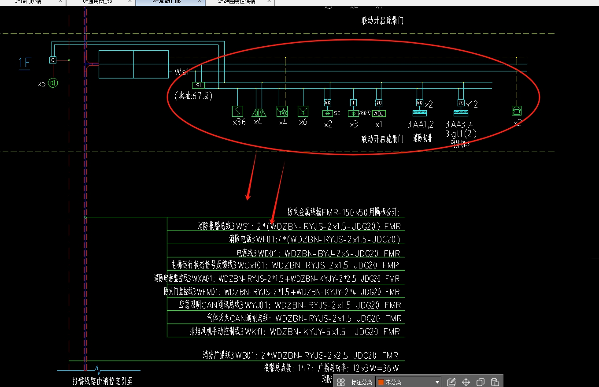Open the 未分类 category dropdown
The image size is (599, 387).
click(x=409, y=382)
